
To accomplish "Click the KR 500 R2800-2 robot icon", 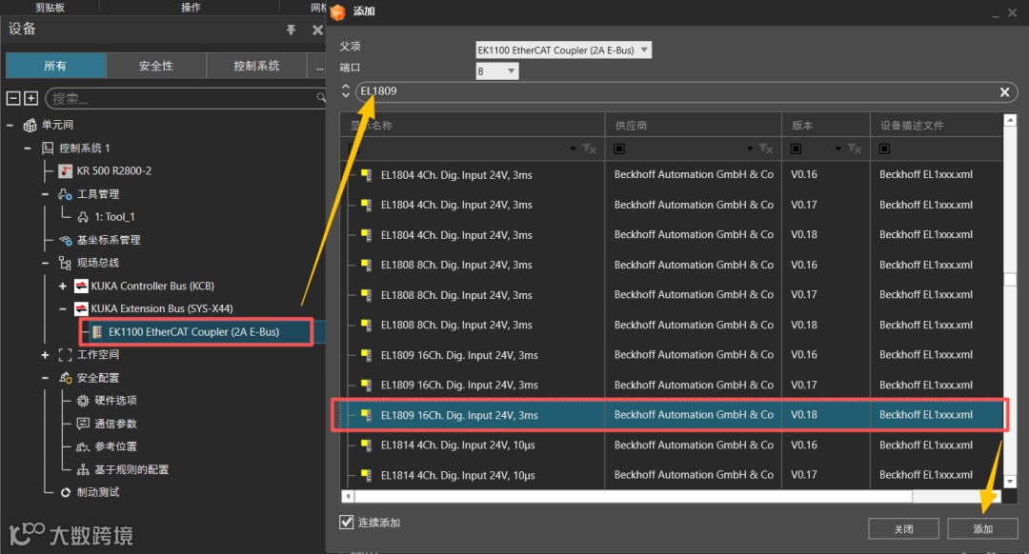I will (65, 171).
